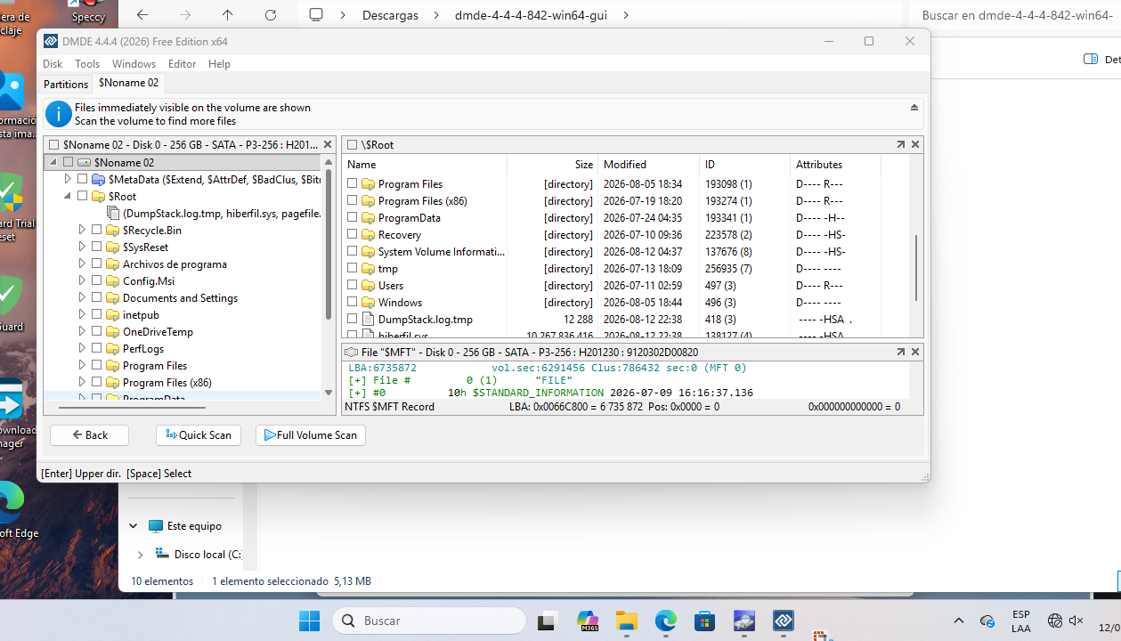Open File Explorer from the taskbar
Image resolution: width=1121 pixels, height=641 pixels.
pyautogui.click(x=627, y=621)
